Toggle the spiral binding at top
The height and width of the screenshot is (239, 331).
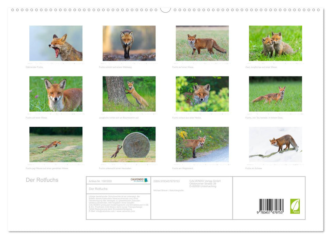(165, 10)
